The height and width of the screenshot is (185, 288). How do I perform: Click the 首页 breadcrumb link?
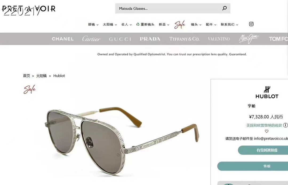tap(26, 76)
